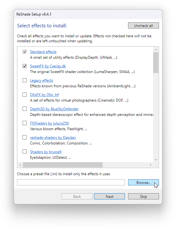Visit the Depth3D by BlueSkyDefender link
176x228 pixels.
coord(54,109)
